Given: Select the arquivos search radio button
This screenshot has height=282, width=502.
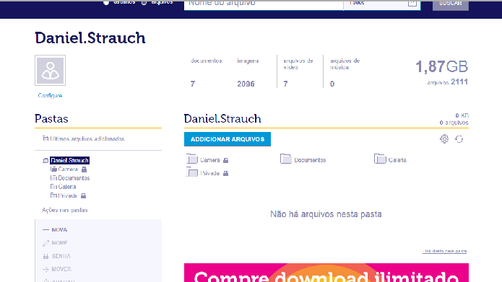Looking at the screenshot, I should [x=144, y=3].
